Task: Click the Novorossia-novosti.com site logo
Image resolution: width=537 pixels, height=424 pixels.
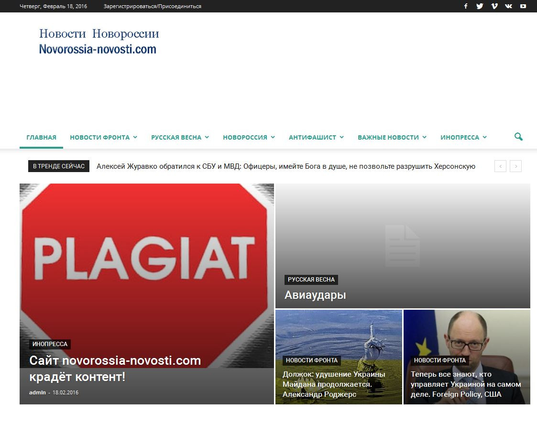Action: pos(99,42)
